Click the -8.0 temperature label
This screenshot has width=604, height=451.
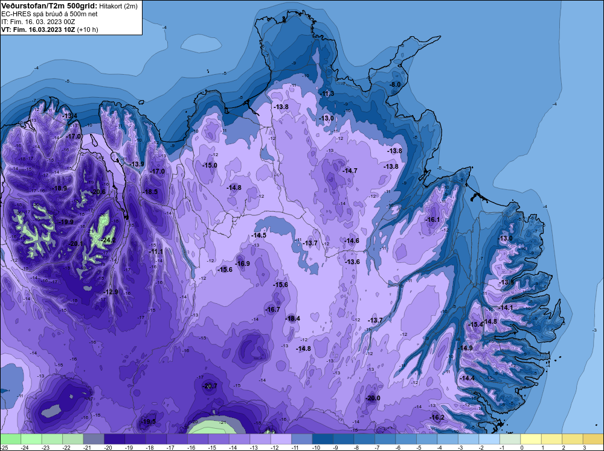pyautogui.click(x=396, y=84)
